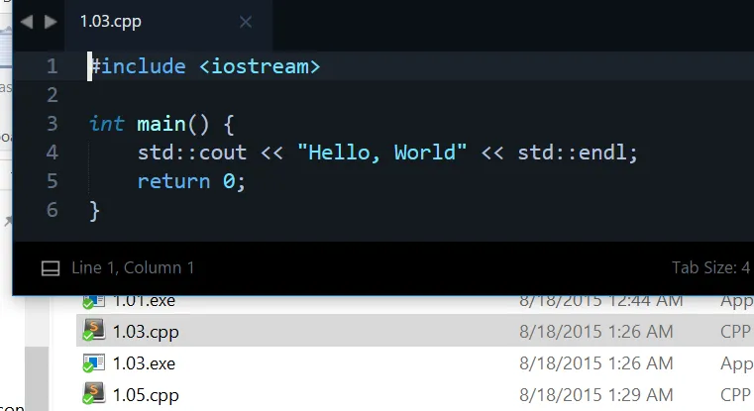This screenshot has height=411, width=754.
Task: Select the 1.03.exe file name in Explorer
Action: click(x=144, y=363)
